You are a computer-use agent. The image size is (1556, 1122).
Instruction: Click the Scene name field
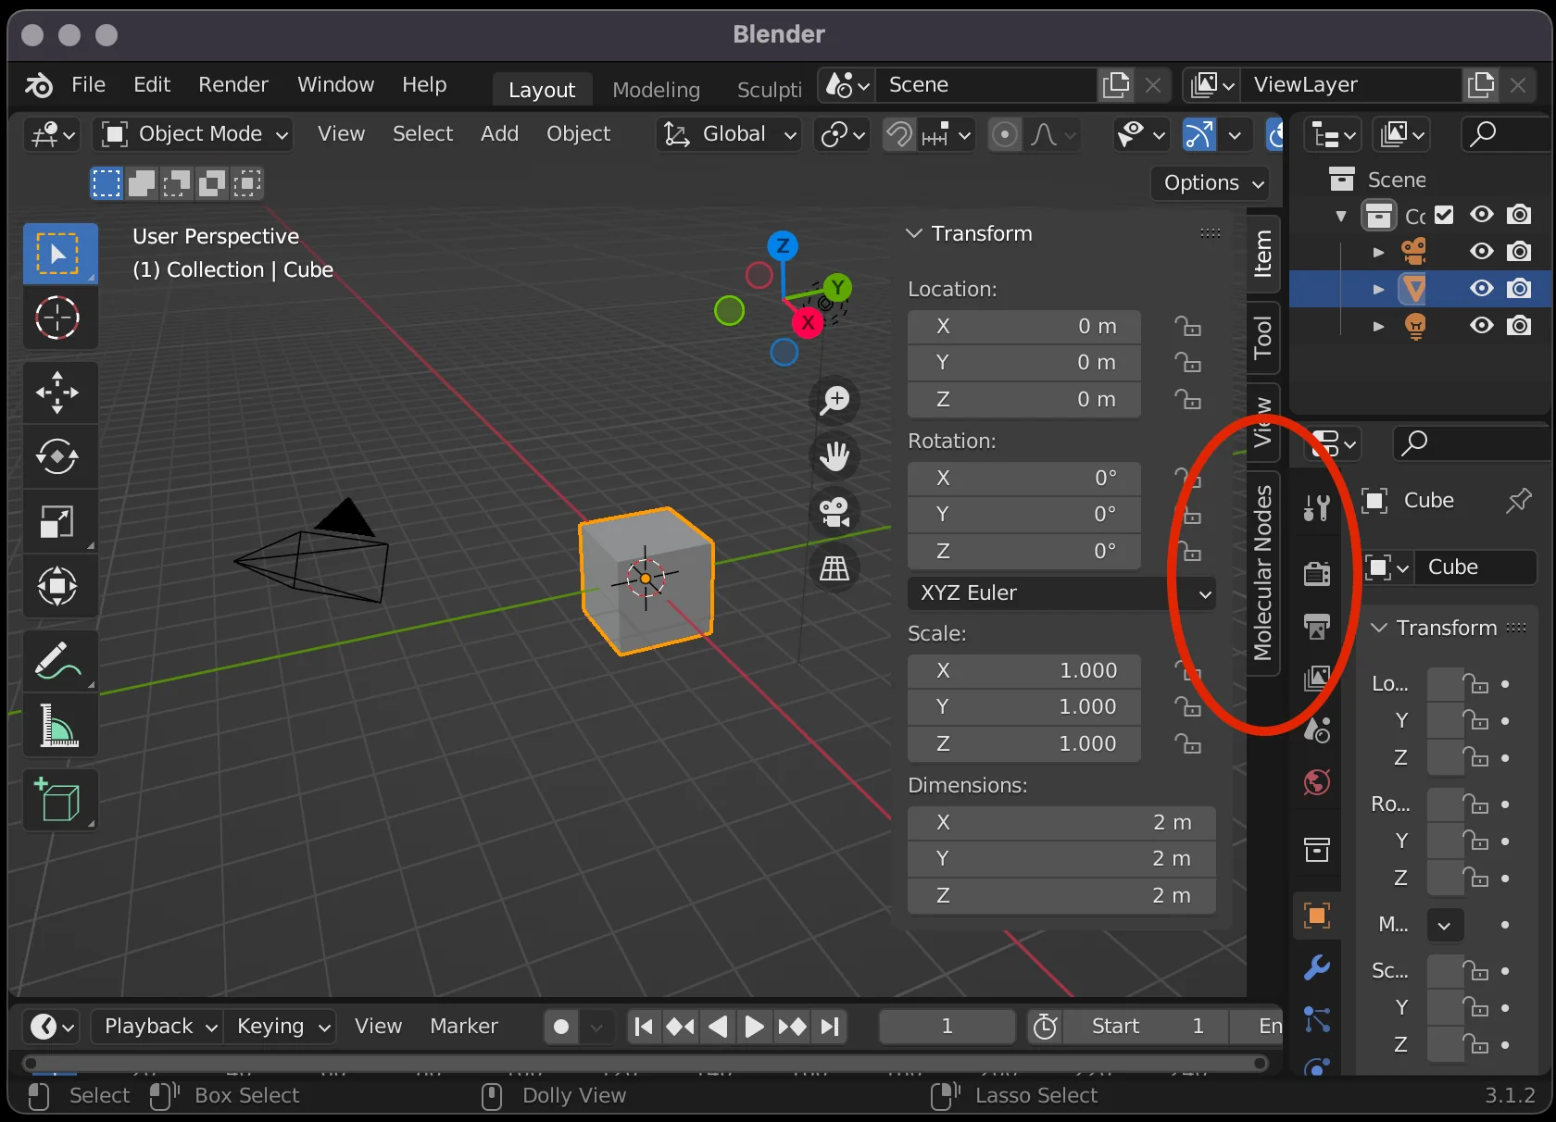[x=985, y=85]
